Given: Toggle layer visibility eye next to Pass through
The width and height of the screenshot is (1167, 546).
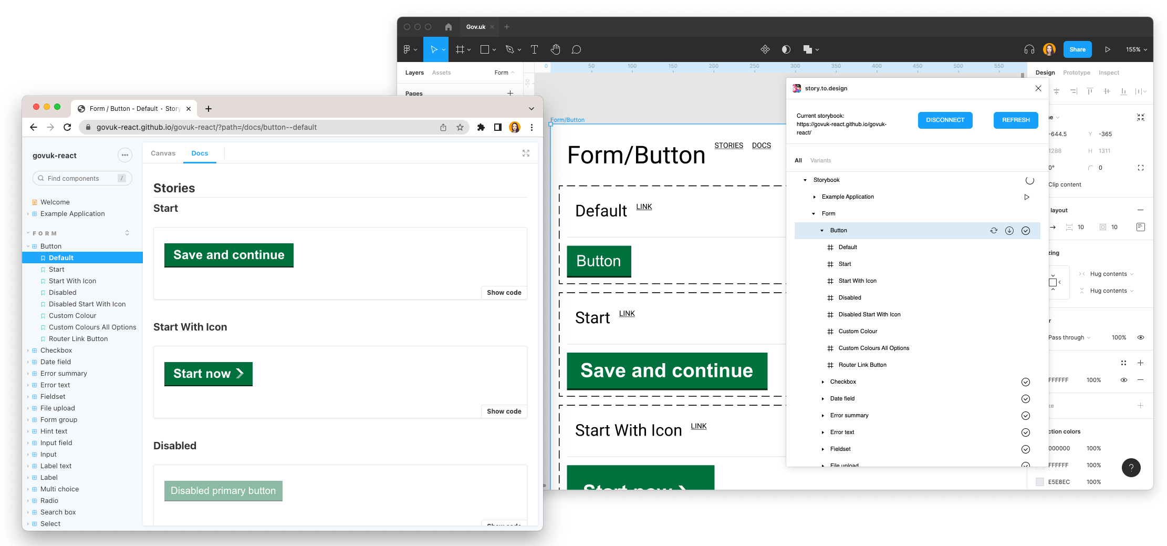Looking at the screenshot, I should [x=1141, y=337].
